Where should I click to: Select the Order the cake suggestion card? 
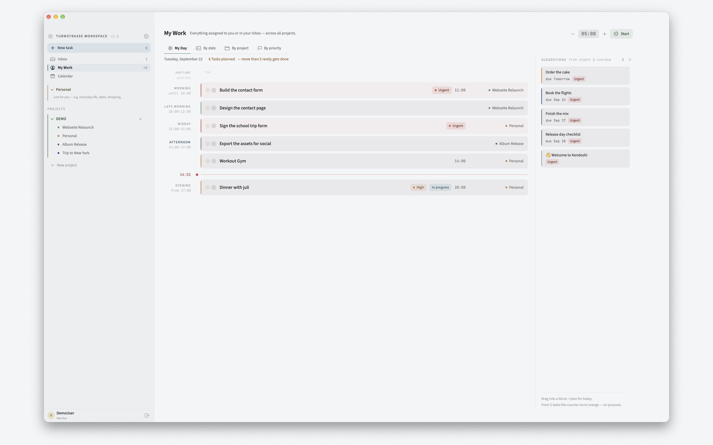(585, 76)
